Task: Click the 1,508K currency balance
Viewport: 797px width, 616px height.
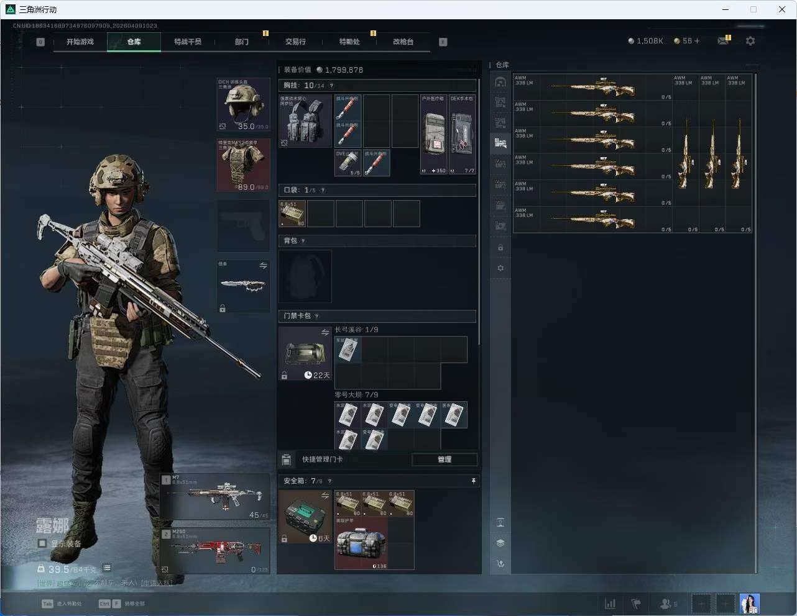Action: coord(645,41)
